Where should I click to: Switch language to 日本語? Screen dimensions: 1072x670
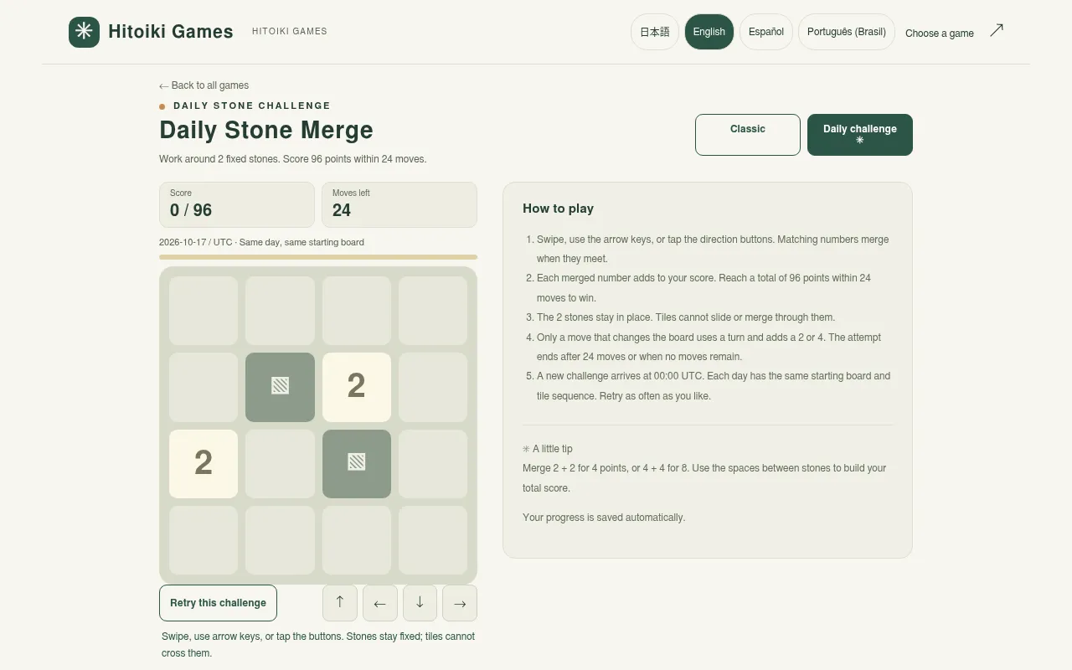(655, 32)
